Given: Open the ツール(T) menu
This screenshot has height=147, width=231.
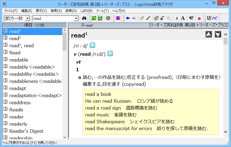Looking at the screenshot, I should click(102, 11).
